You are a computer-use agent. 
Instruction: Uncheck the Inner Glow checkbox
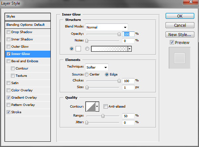pyautogui.click(x=8, y=54)
